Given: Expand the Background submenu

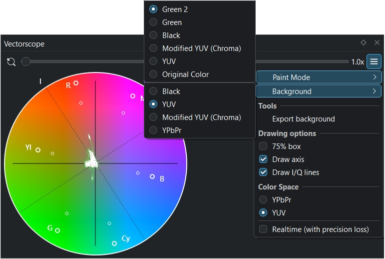Looking at the screenshot, I should coord(319,91).
